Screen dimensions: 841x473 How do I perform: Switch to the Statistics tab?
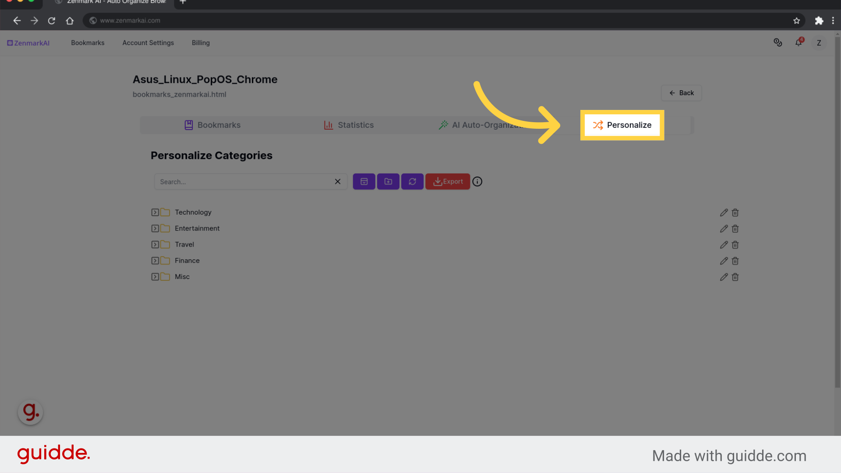click(x=349, y=125)
